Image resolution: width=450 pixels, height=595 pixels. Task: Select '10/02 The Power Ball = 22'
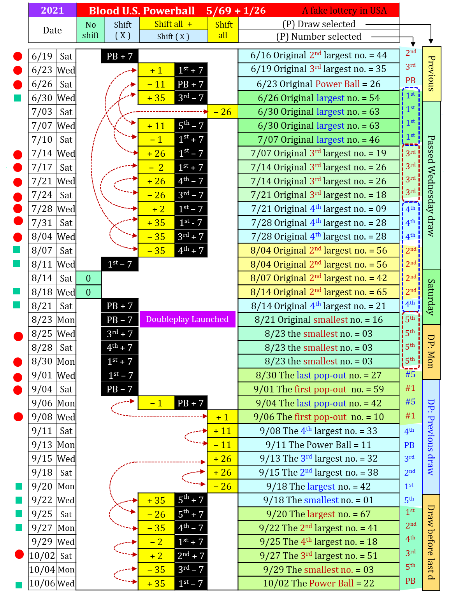[x=319, y=583]
